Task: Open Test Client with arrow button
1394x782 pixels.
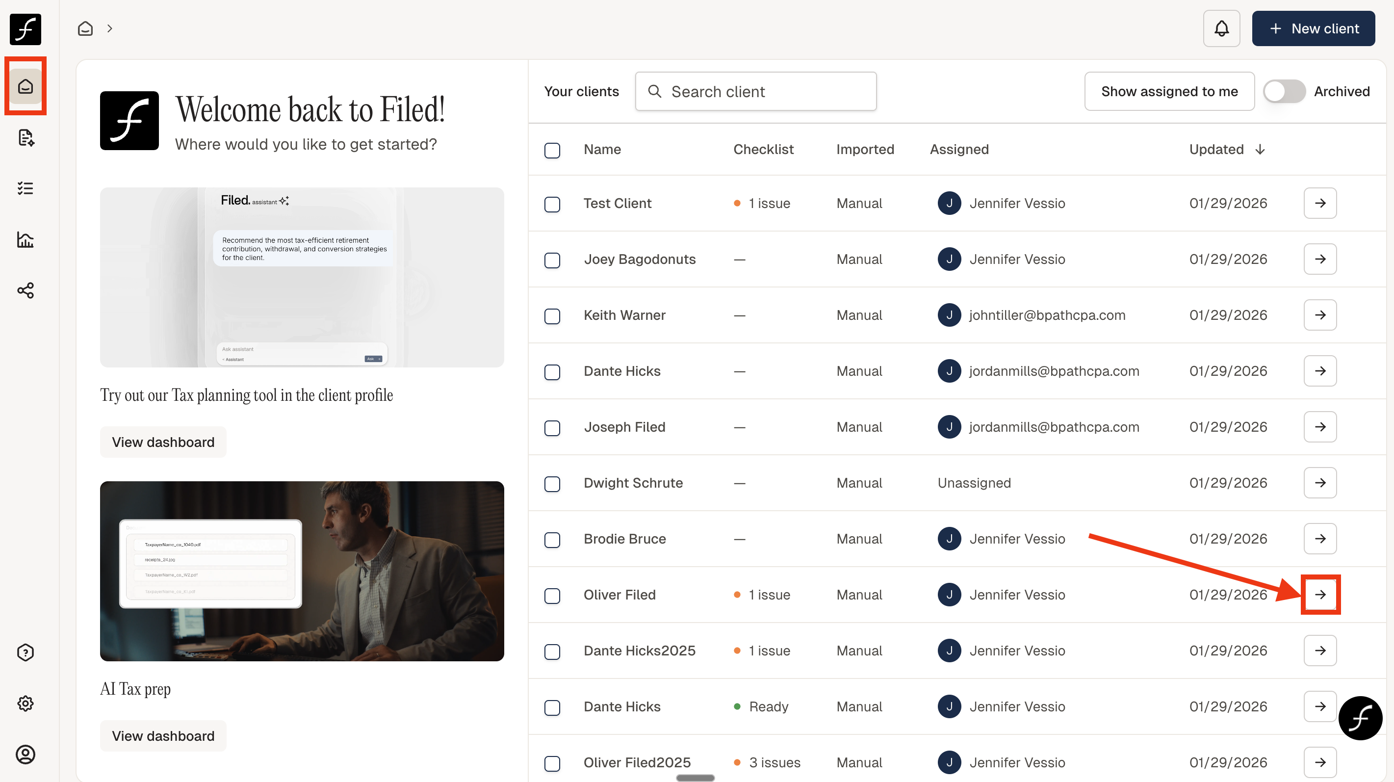Action: point(1320,203)
